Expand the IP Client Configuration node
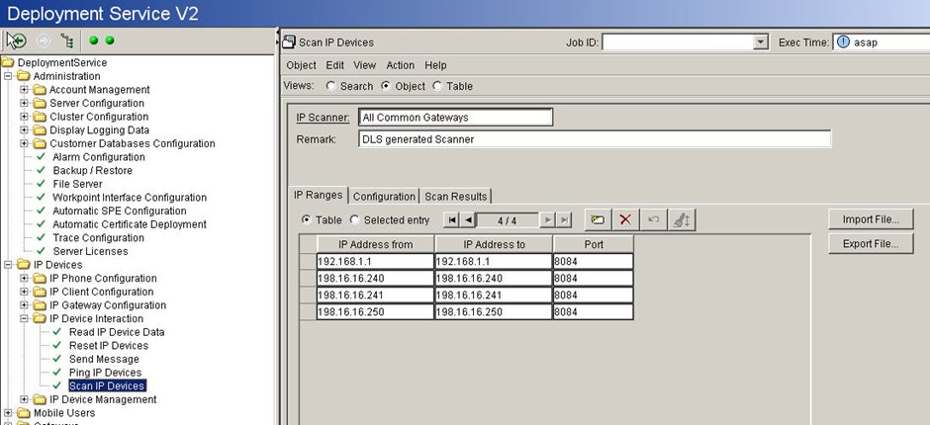The image size is (930, 425). tap(25, 292)
